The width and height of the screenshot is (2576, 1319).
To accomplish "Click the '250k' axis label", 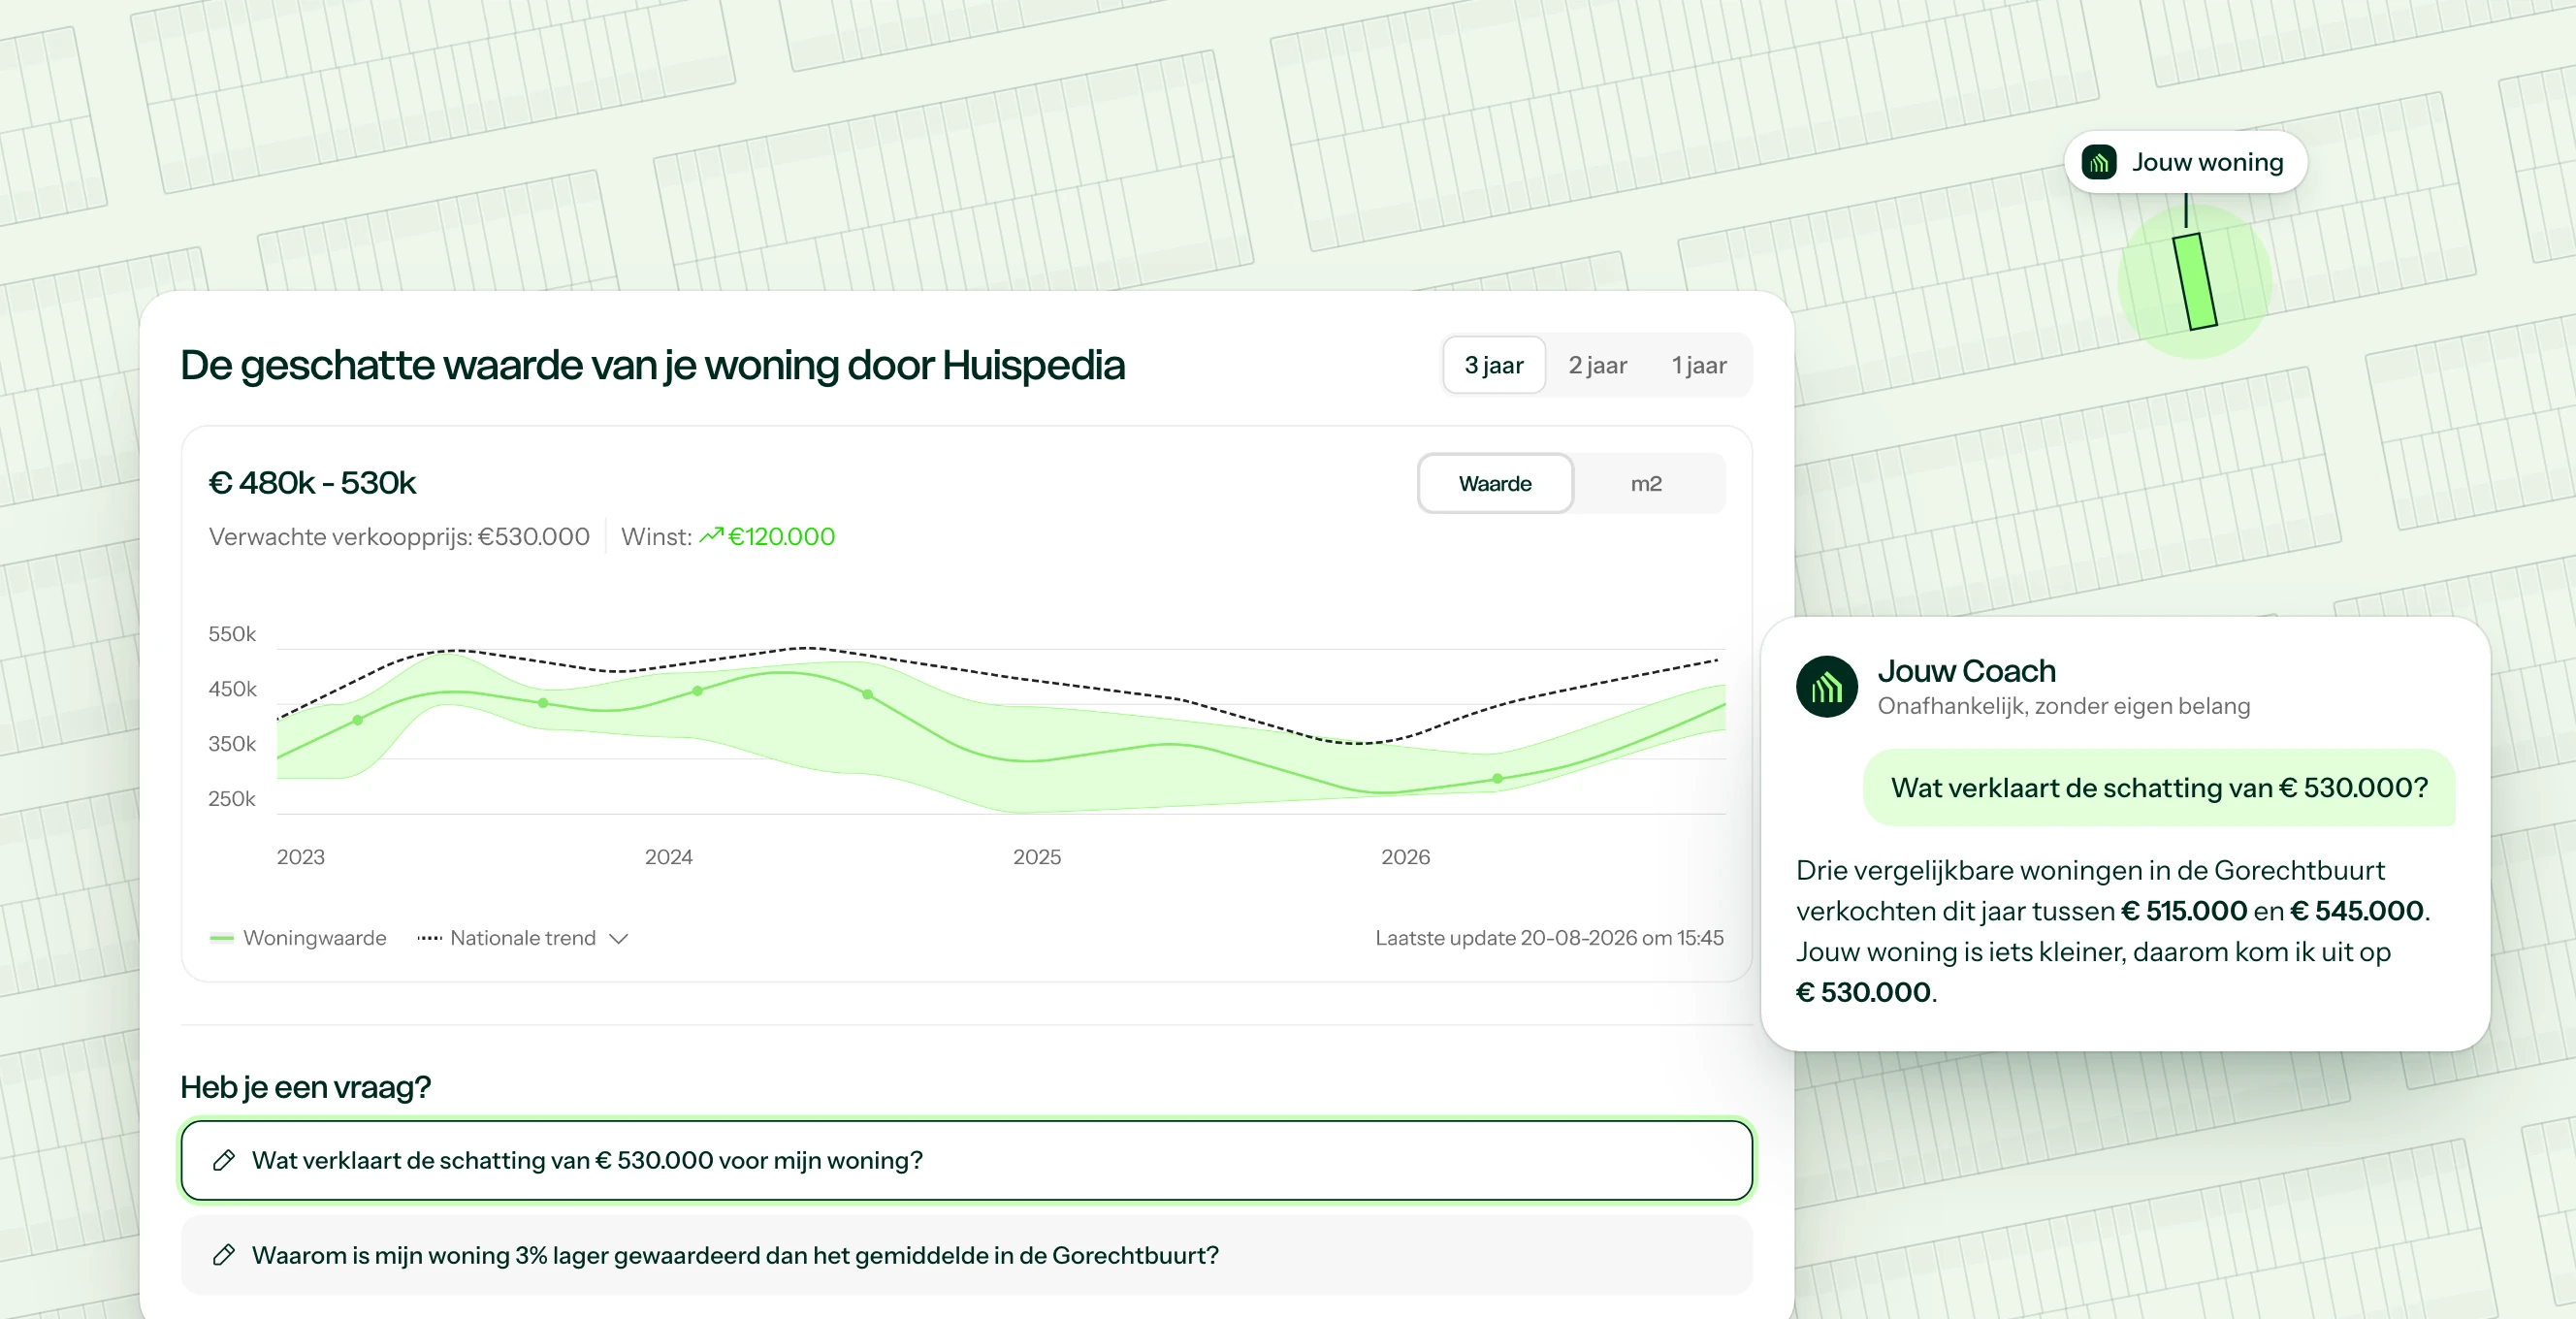I will (232, 799).
